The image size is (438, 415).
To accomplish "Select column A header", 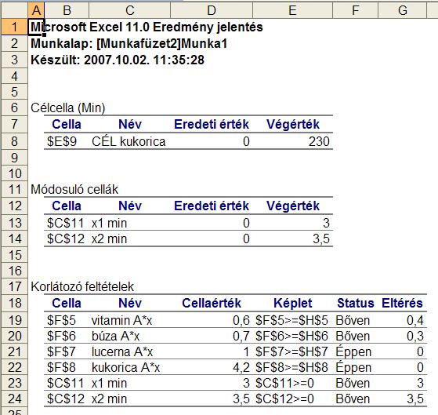I will pos(36,11).
